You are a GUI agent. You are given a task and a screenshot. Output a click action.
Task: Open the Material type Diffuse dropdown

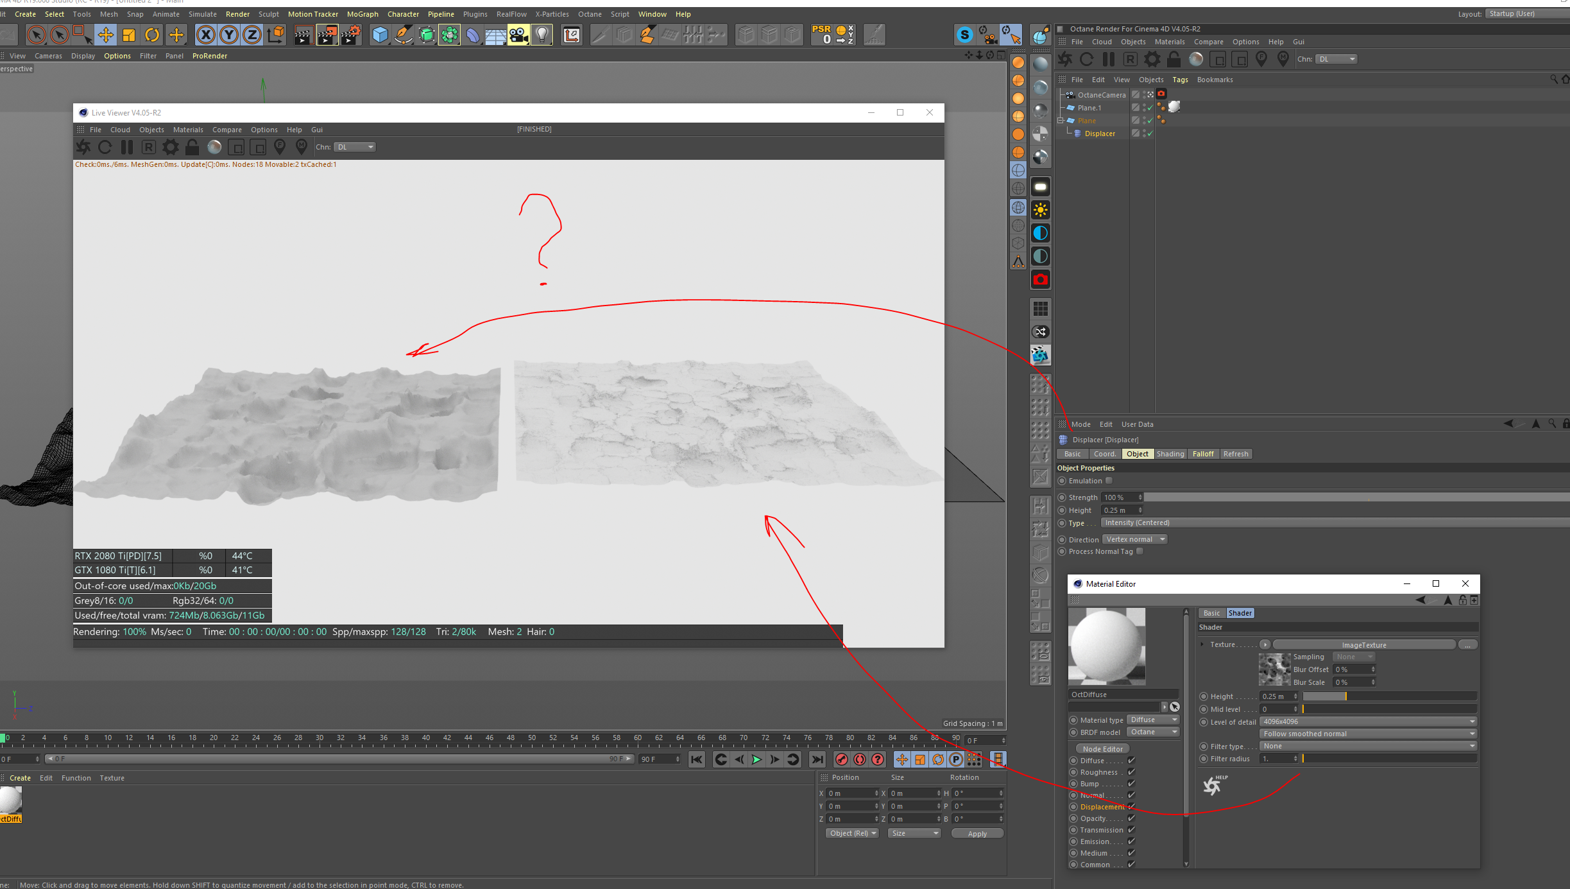pyautogui.click(x=1154, y=720)
